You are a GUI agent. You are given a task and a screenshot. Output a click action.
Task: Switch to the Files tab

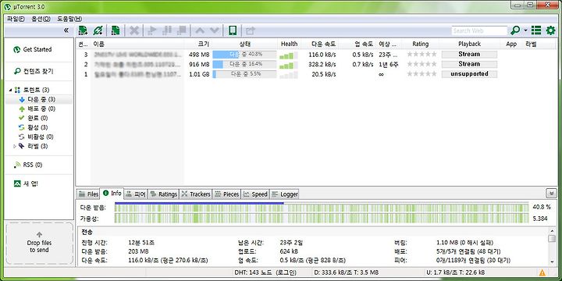click(88, 194)
